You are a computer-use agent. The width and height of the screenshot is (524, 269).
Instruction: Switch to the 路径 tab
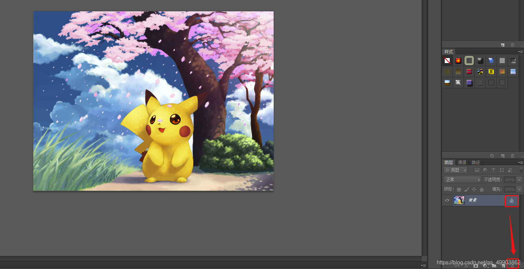pyautogui.click(x=476, y=162)
